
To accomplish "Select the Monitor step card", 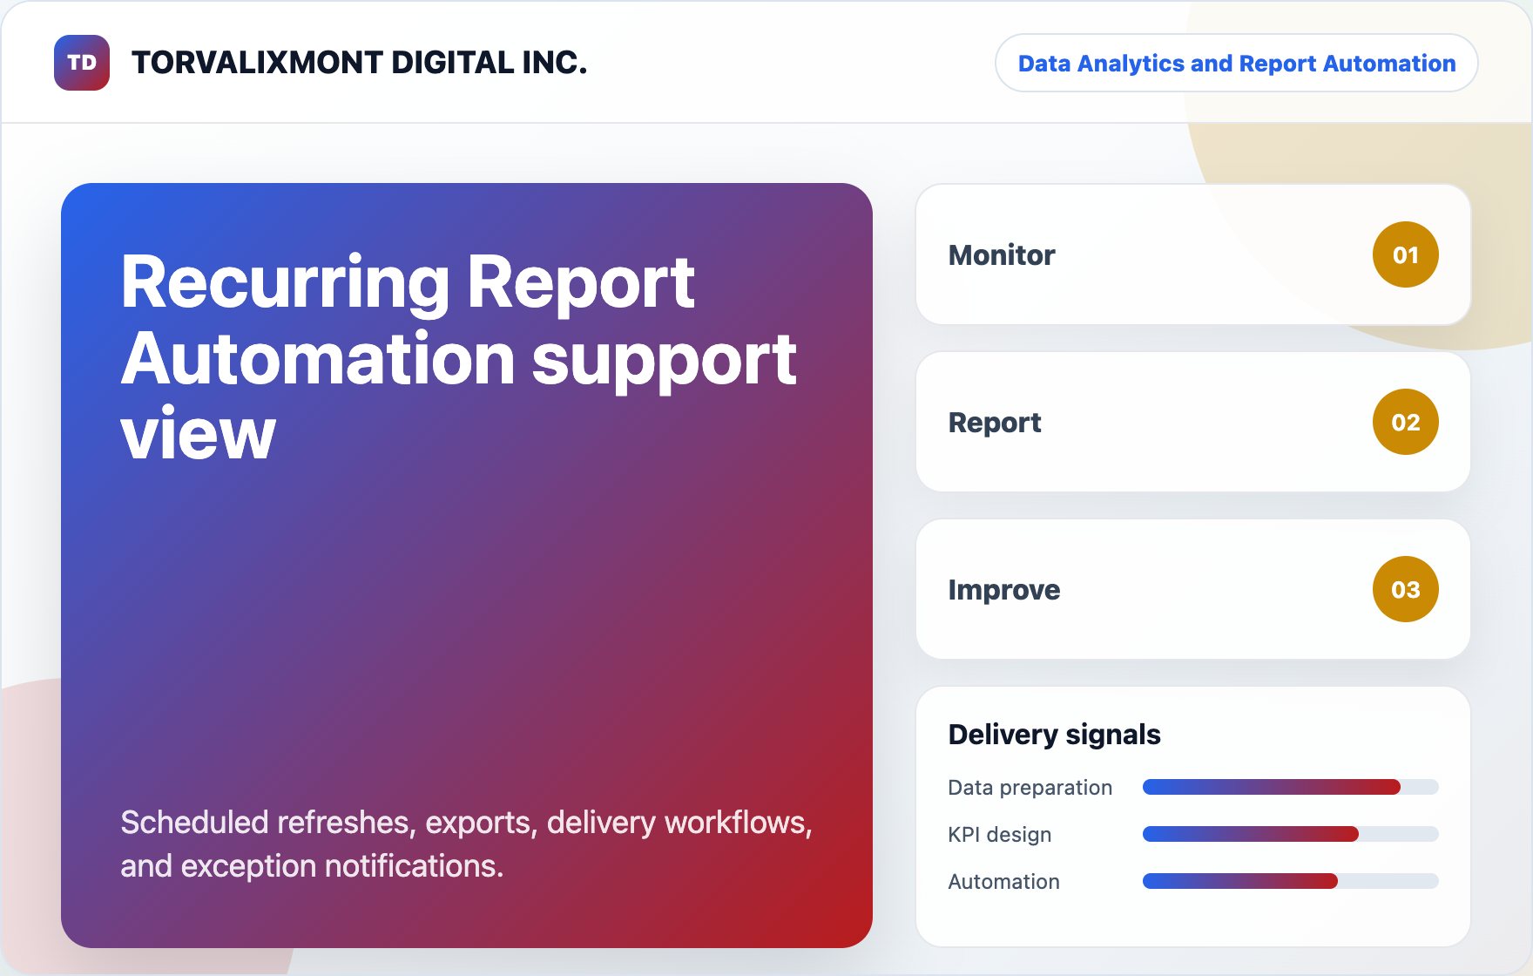I will (x=1193, y=254).
